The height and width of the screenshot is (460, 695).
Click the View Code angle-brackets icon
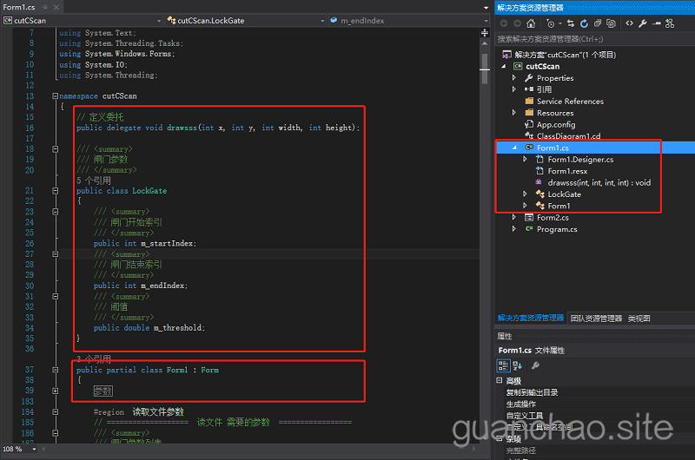[629, 23]
